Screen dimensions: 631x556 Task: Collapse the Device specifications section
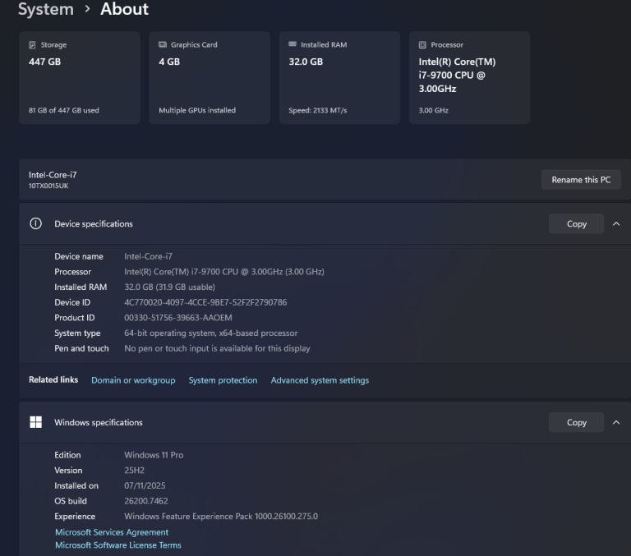(616, 223)
